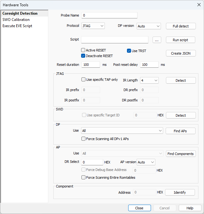Uncheck the Deactivate RESET checkbox
The image size is (204, 214).
tap(83, 56)
